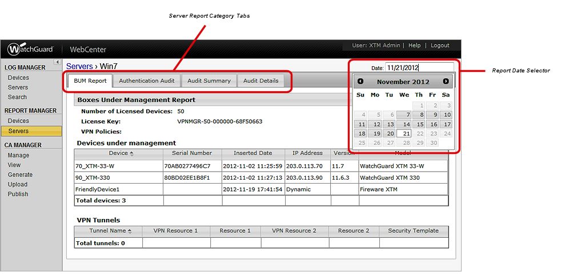Click the IP Address column header
The image size is (561, 276).
coord(307,153)
